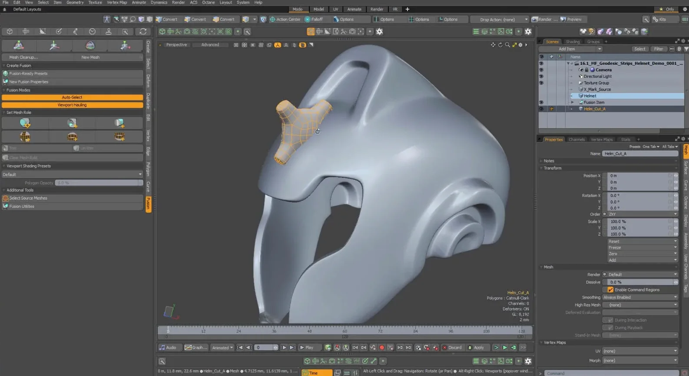689x376 pixels.
Task: Click the first Set Mesh Role icon
Action: [25, 123]
